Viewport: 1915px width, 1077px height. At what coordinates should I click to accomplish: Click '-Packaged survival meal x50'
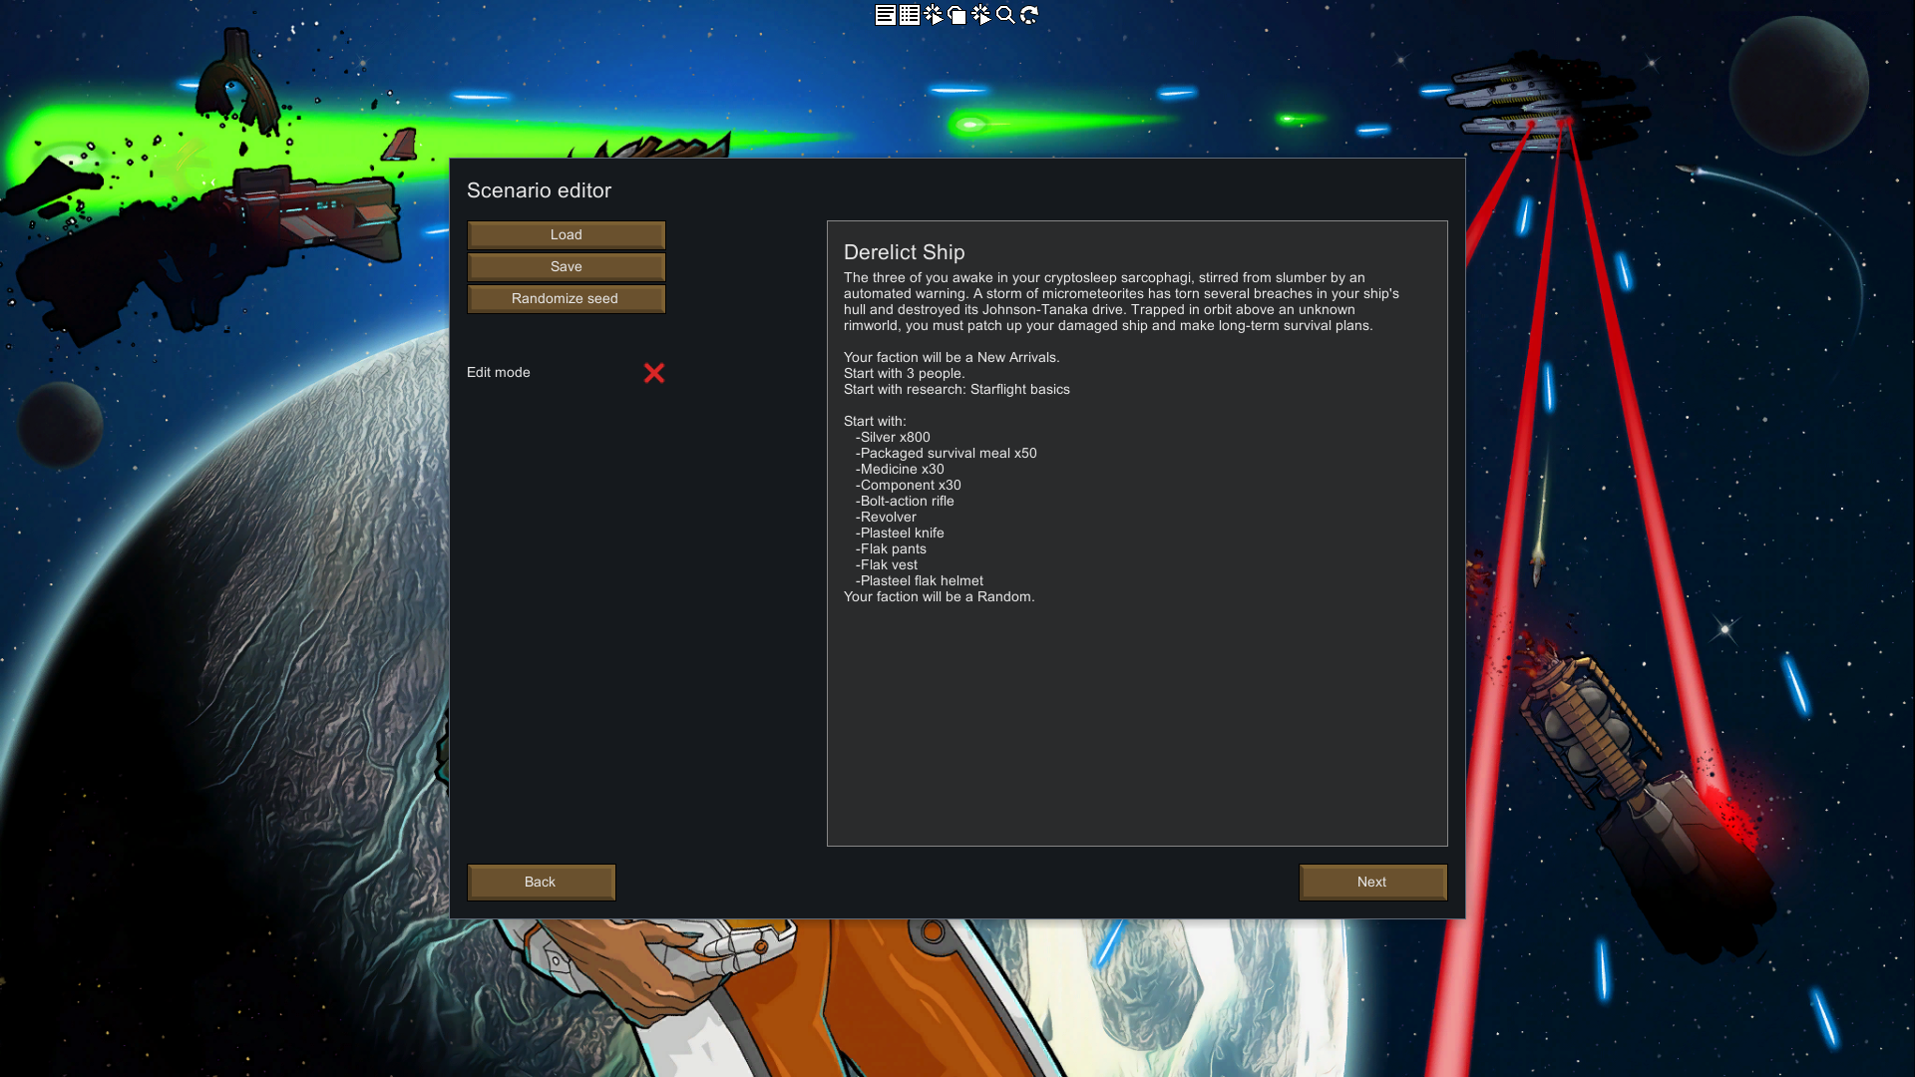pyautogui.click(x=947, y=454)
